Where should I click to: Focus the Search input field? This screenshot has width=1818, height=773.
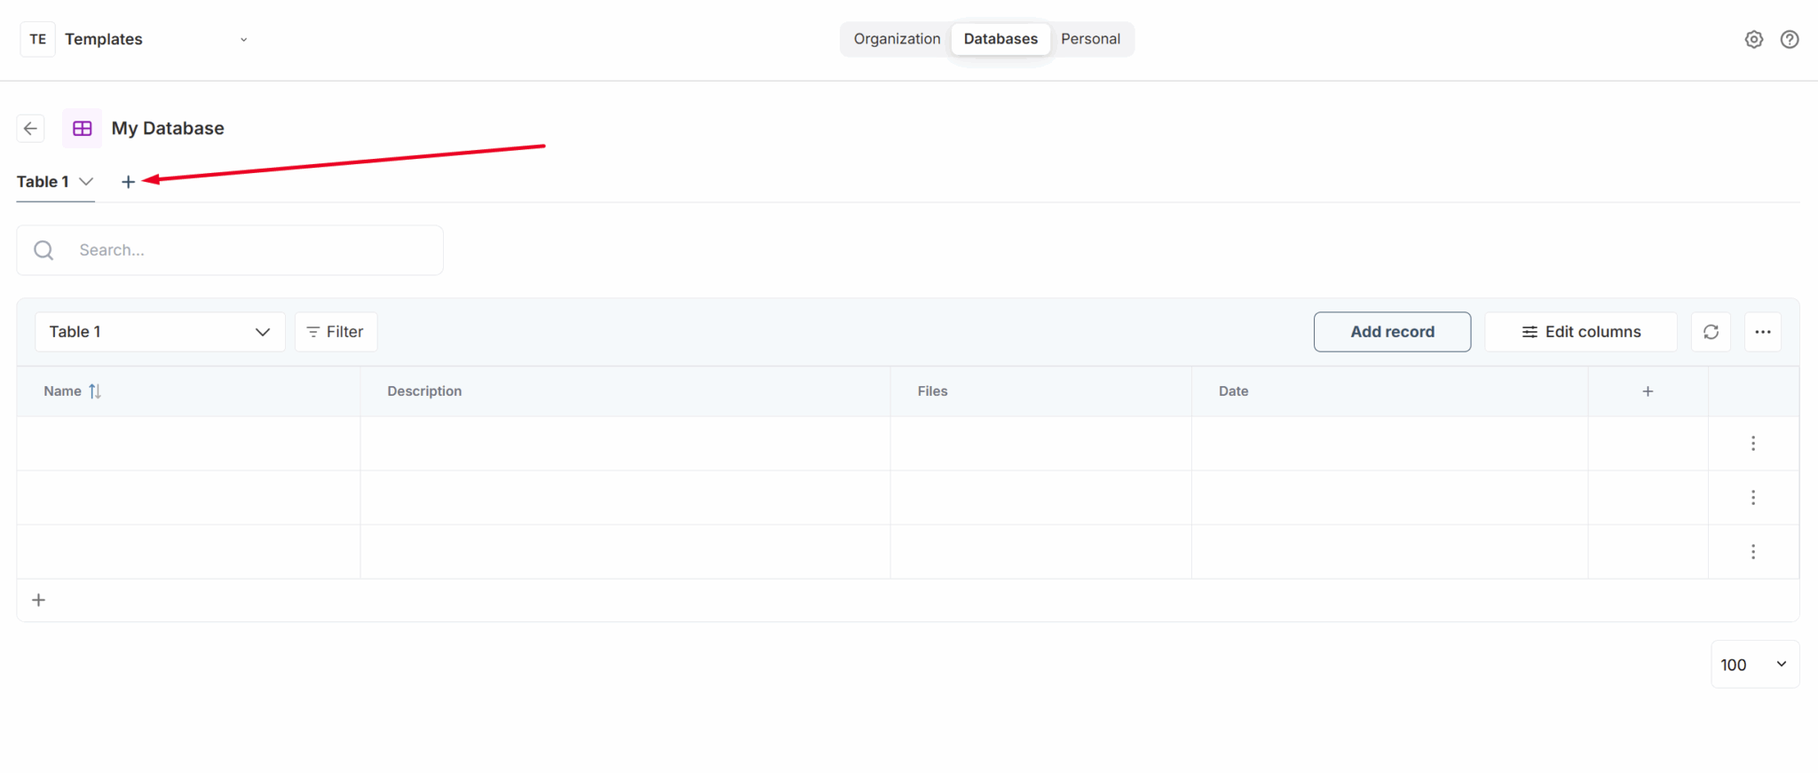(x=249, y=250)
